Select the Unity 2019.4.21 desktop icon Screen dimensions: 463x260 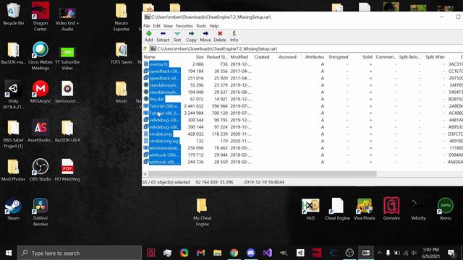13,95
